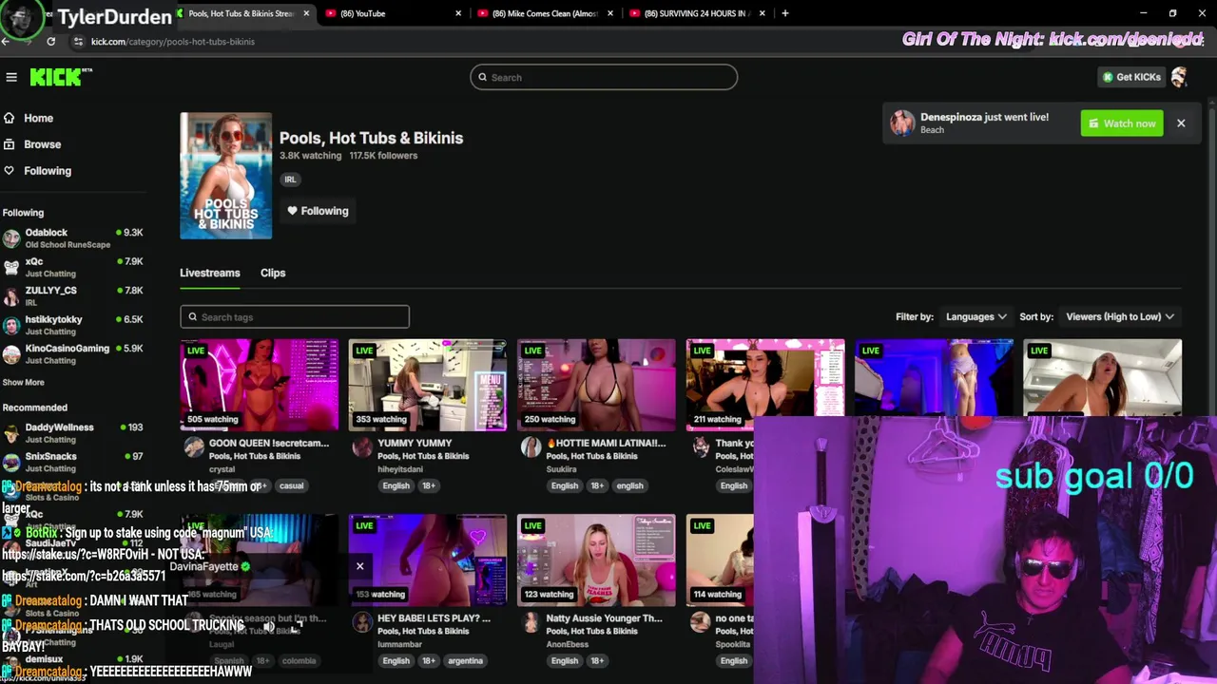Click the AnonEbess channel name
This screenshot has height=684, width=1217.
(x=568, y=644)
